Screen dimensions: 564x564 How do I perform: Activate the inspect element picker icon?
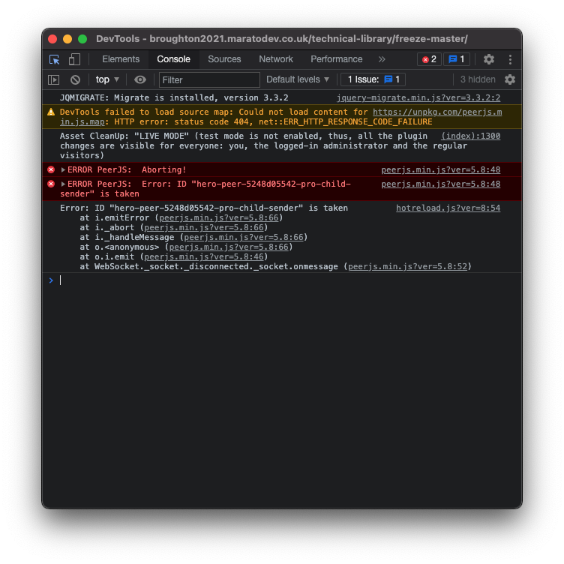pos(55,59)
